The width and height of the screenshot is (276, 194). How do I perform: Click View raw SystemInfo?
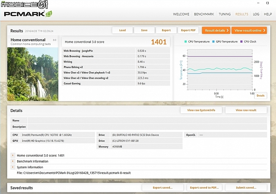[201, 110]
